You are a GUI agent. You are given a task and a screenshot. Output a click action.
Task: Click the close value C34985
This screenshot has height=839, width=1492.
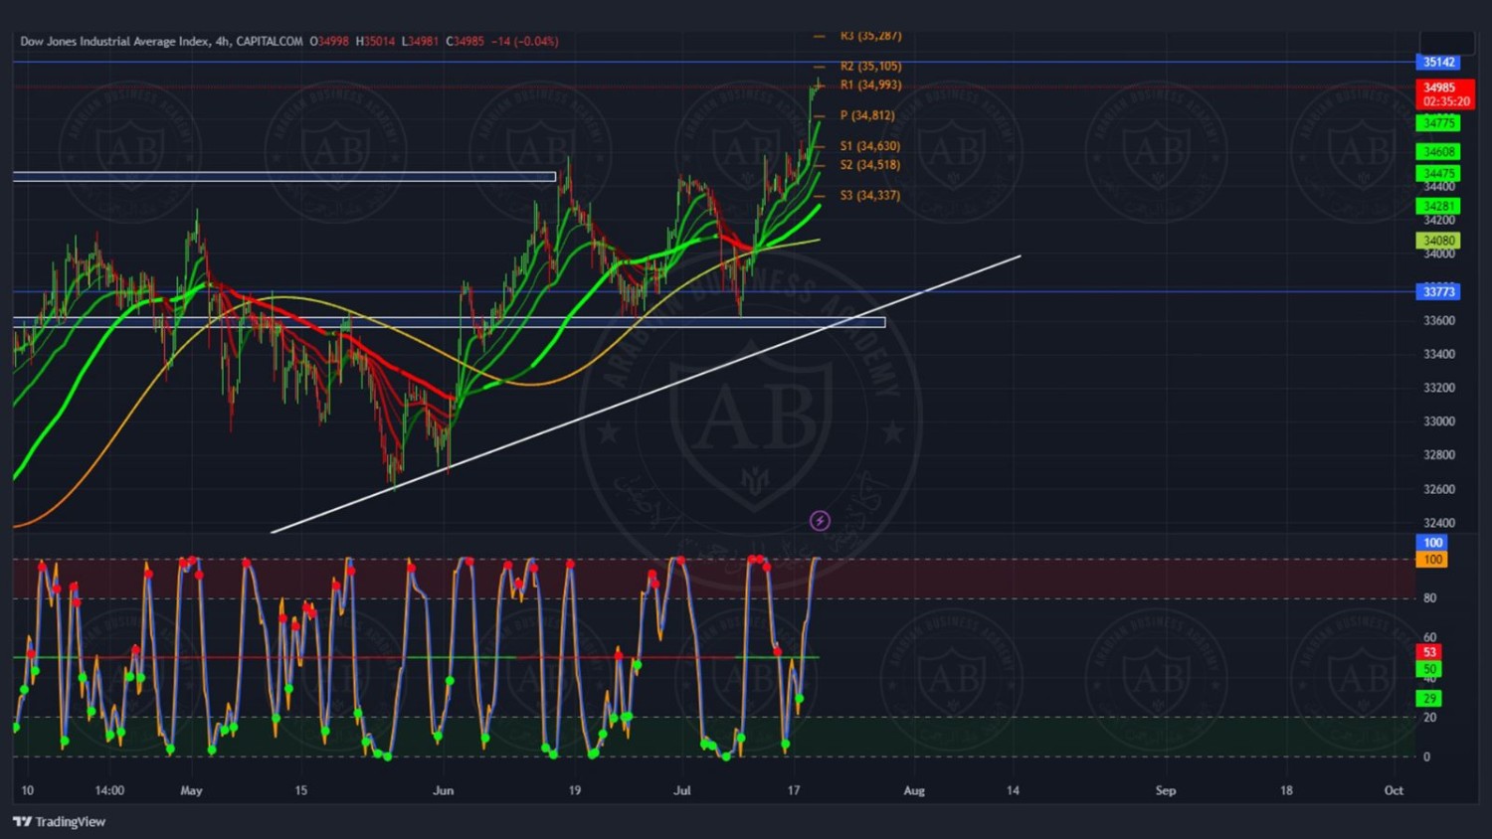click(x=466, y=42)
